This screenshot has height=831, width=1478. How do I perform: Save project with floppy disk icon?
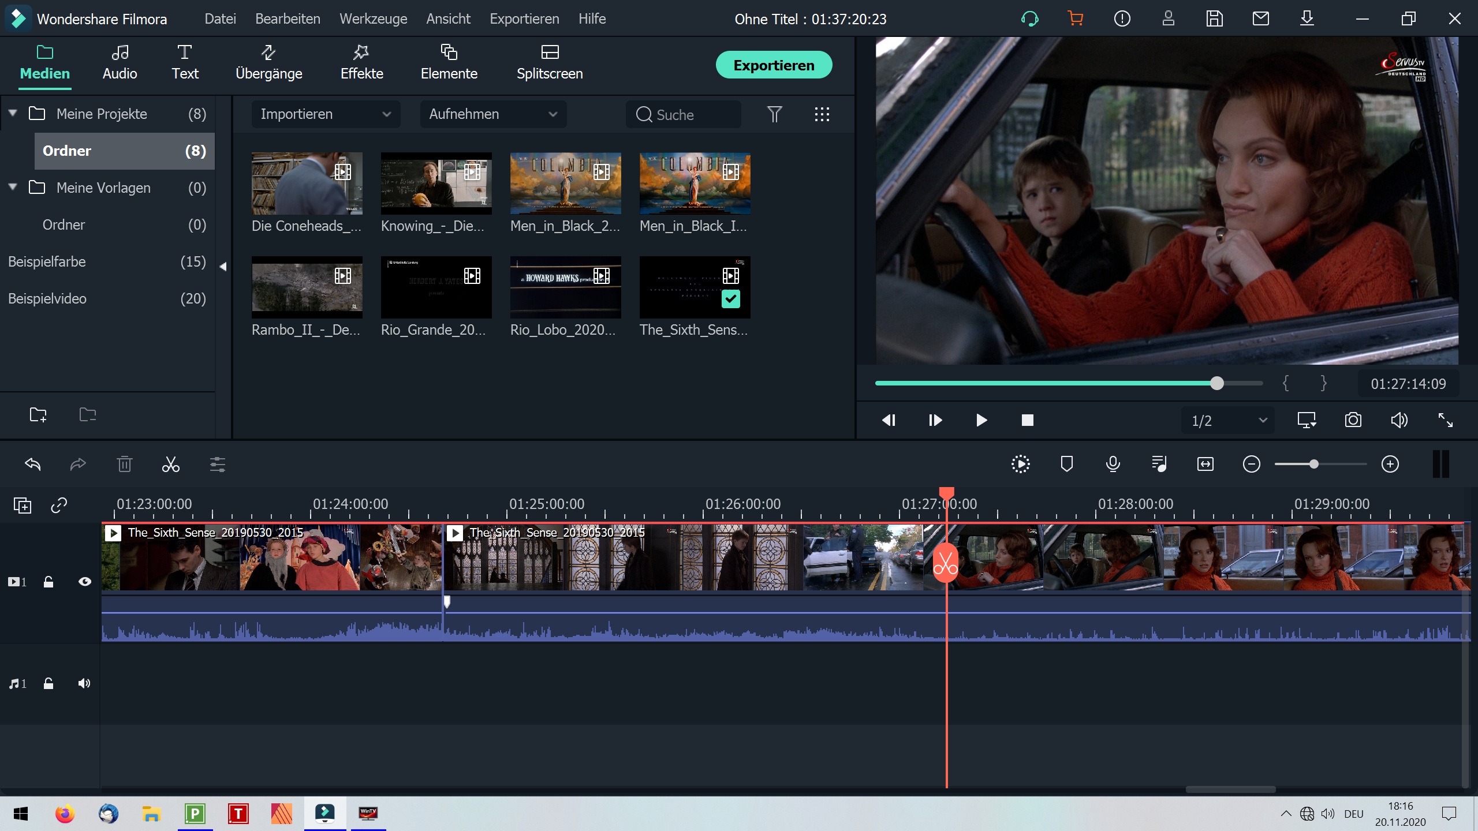[1215, 18]
